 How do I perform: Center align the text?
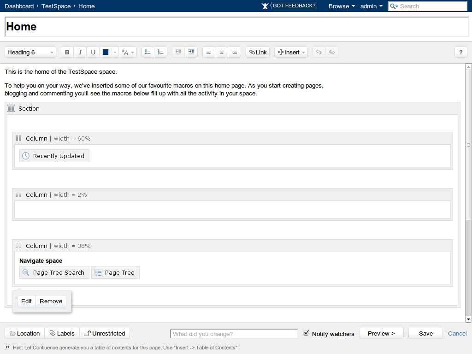(x=222, y=52)
